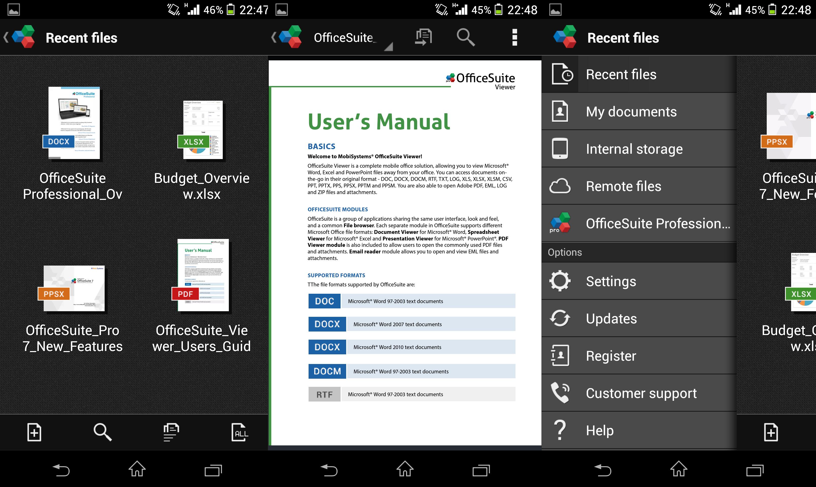Tap the Updates refresh arrows icon

pyautogui.click(x=560, y=318)
